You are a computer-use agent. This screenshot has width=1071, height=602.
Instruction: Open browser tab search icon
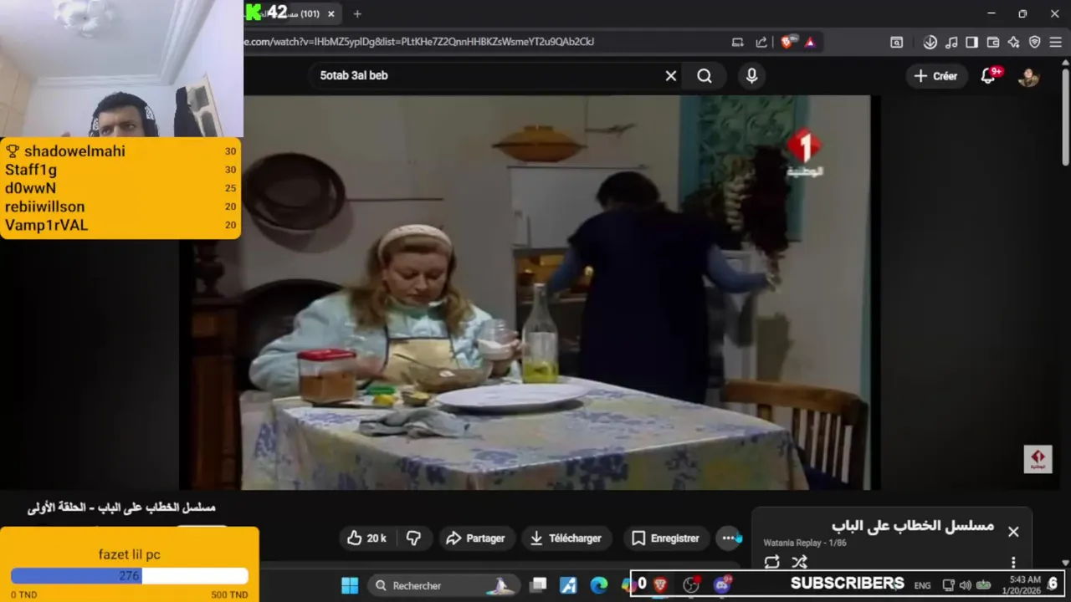tap(896, 42)
